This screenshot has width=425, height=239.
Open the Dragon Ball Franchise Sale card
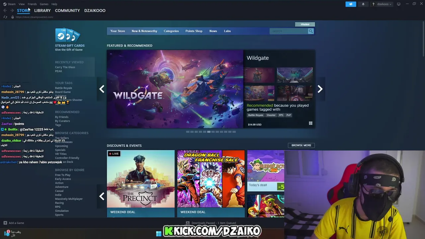pyautogui.click(x=211, y=184)
